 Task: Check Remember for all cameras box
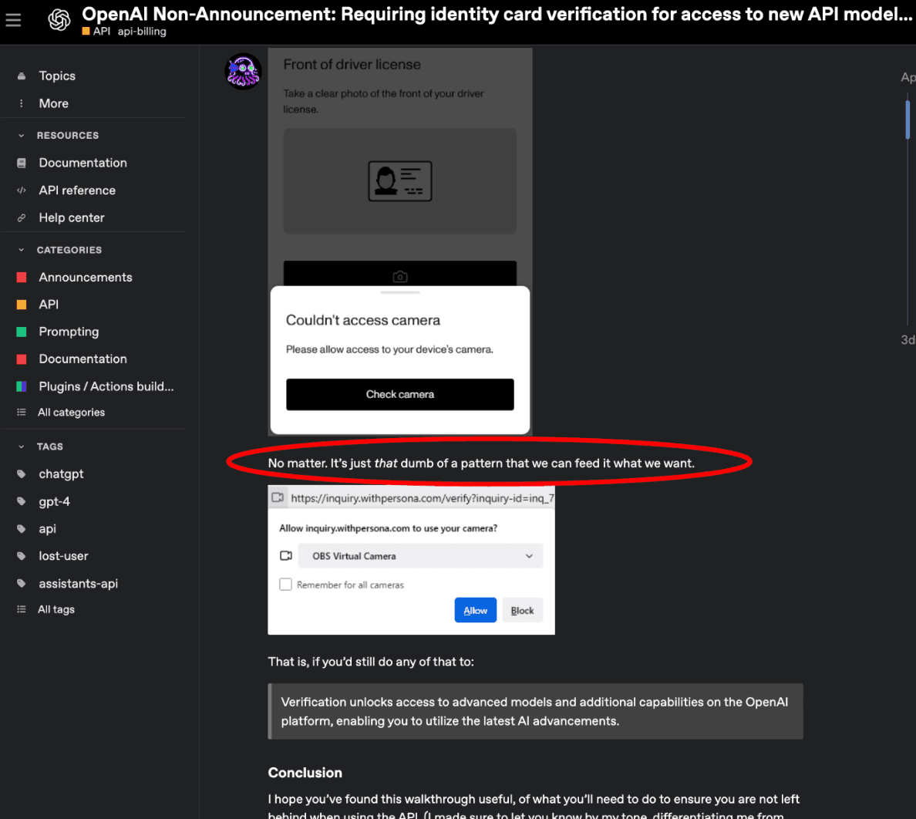[x=285, y=584]
